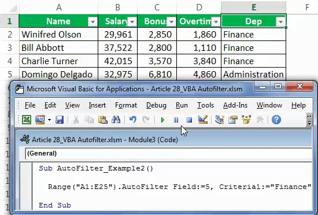Open the View menu
This screenshot has width=318, height=215.
72,105
